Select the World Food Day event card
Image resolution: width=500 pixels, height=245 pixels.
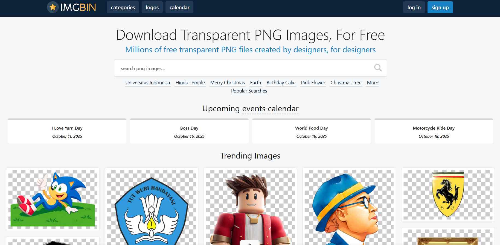tap(311, 132)
